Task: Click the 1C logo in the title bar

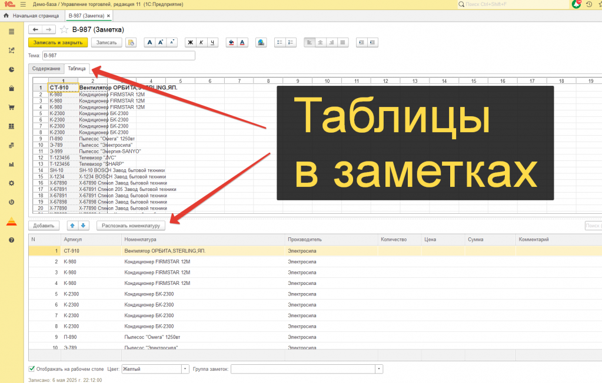Action: [9, 5]
